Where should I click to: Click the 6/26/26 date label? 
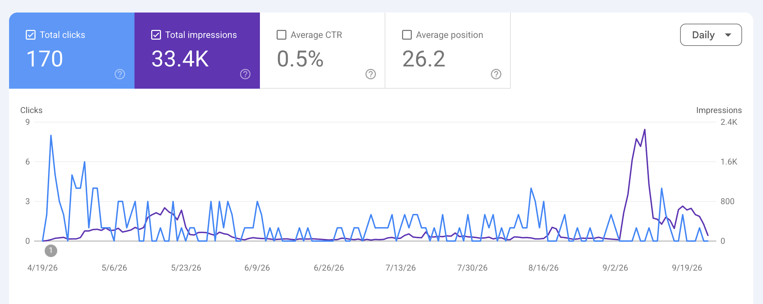pos(329,268)
